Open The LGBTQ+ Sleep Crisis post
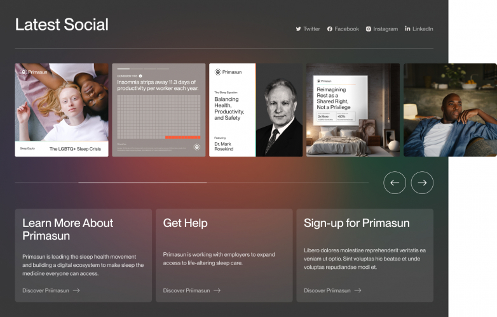 tap(62, 110)
